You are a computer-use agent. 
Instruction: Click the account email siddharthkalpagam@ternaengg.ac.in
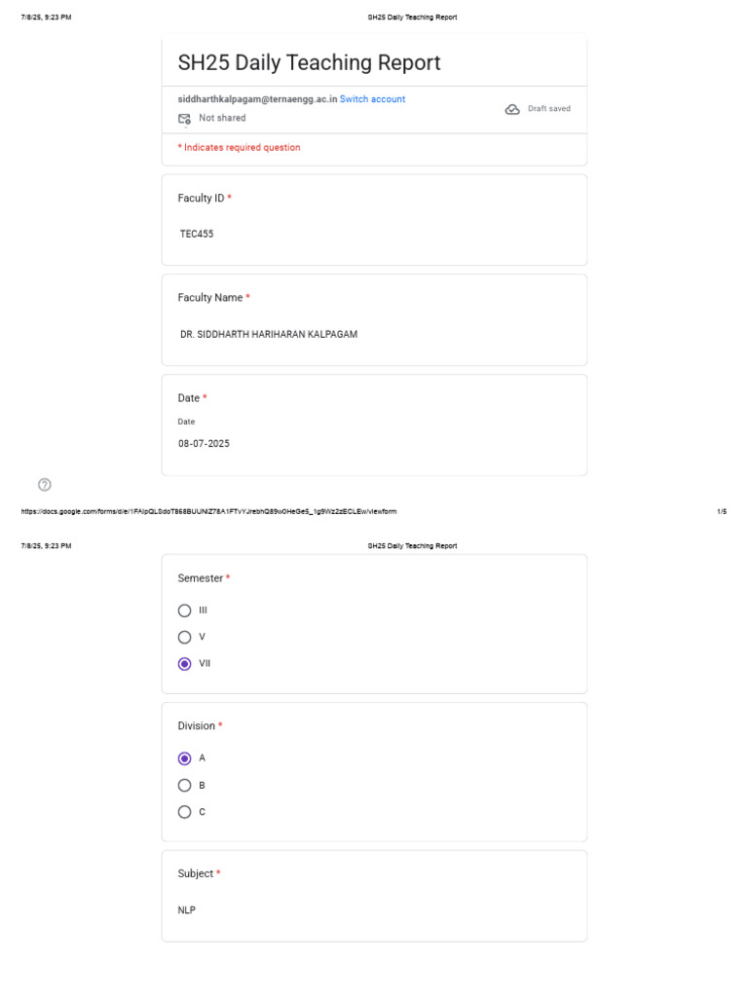257,99
